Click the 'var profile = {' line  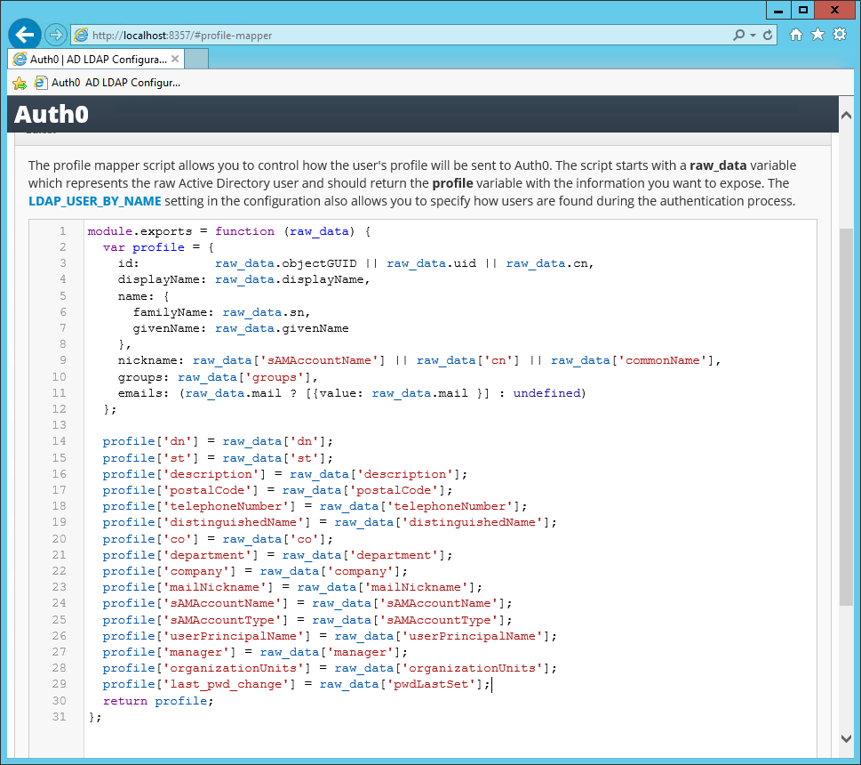click(158, 247)
